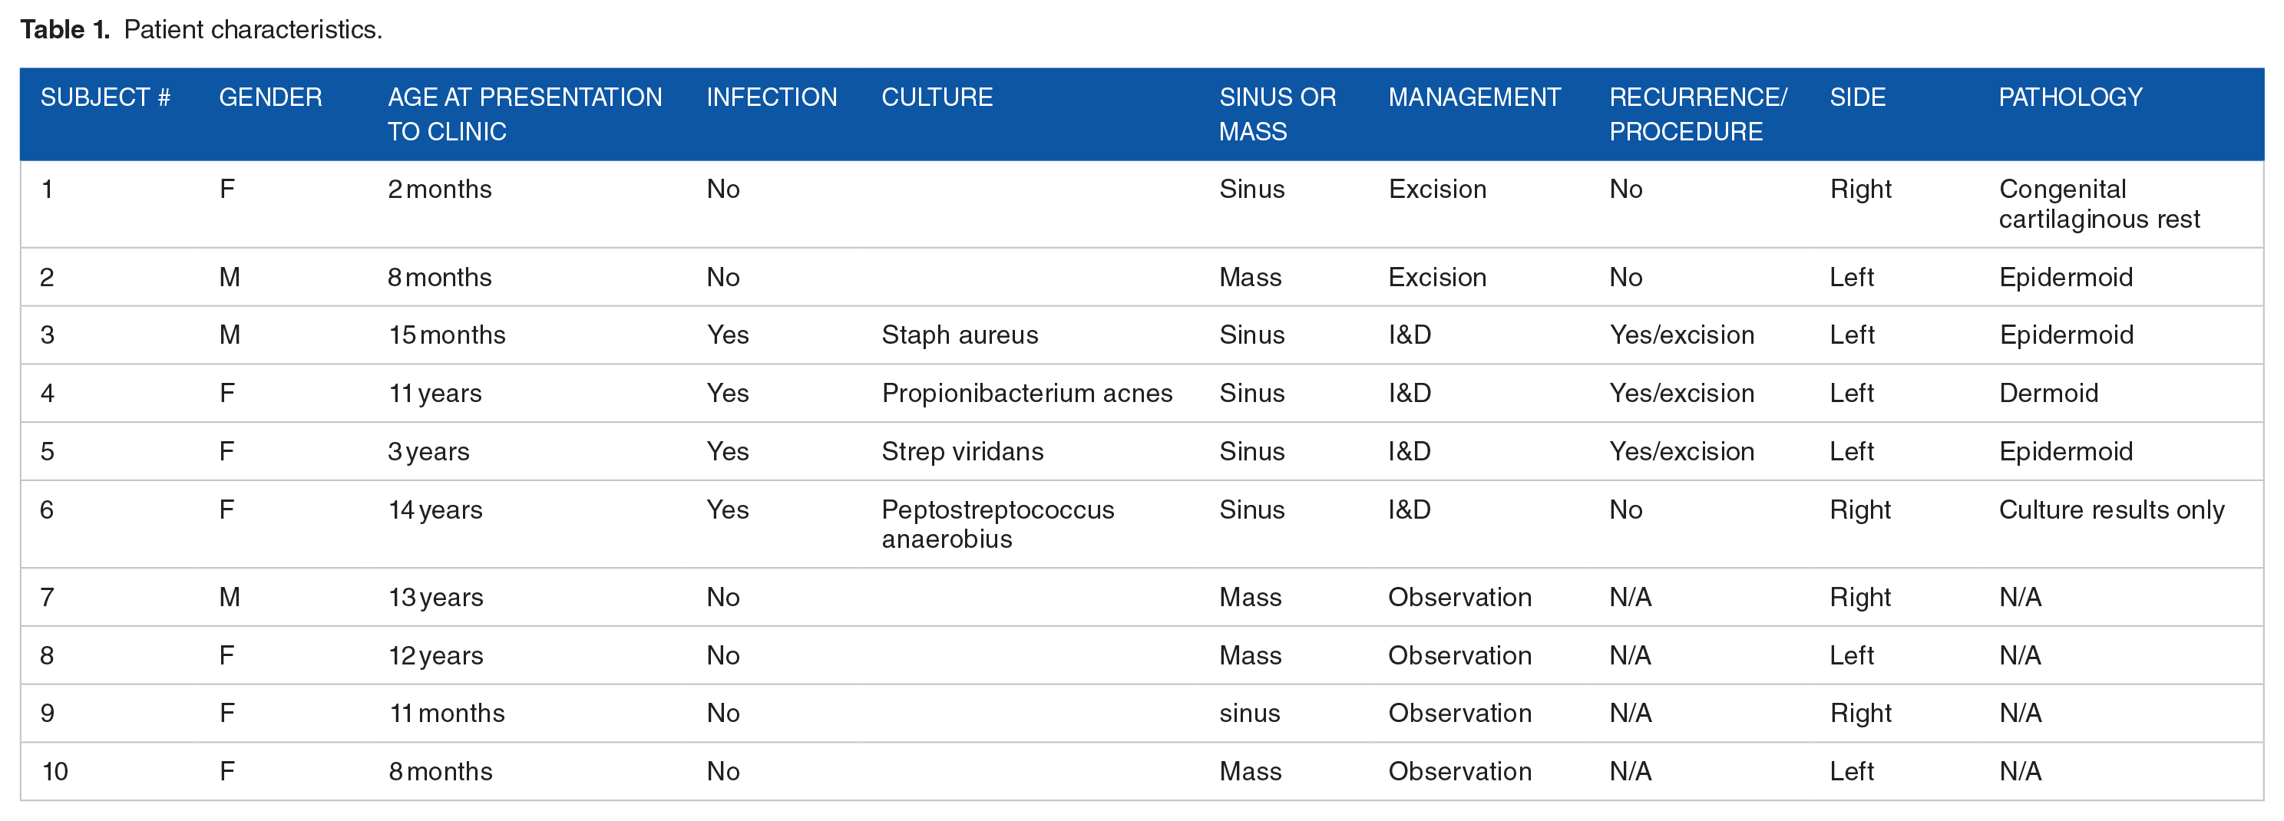Click the SUBJECT # column header

(x=104, y=97)
